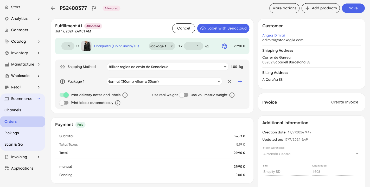Click the Allocated badge beside Fulfillment #1
This screenshot has width=370, height=187.
[93, 26]
